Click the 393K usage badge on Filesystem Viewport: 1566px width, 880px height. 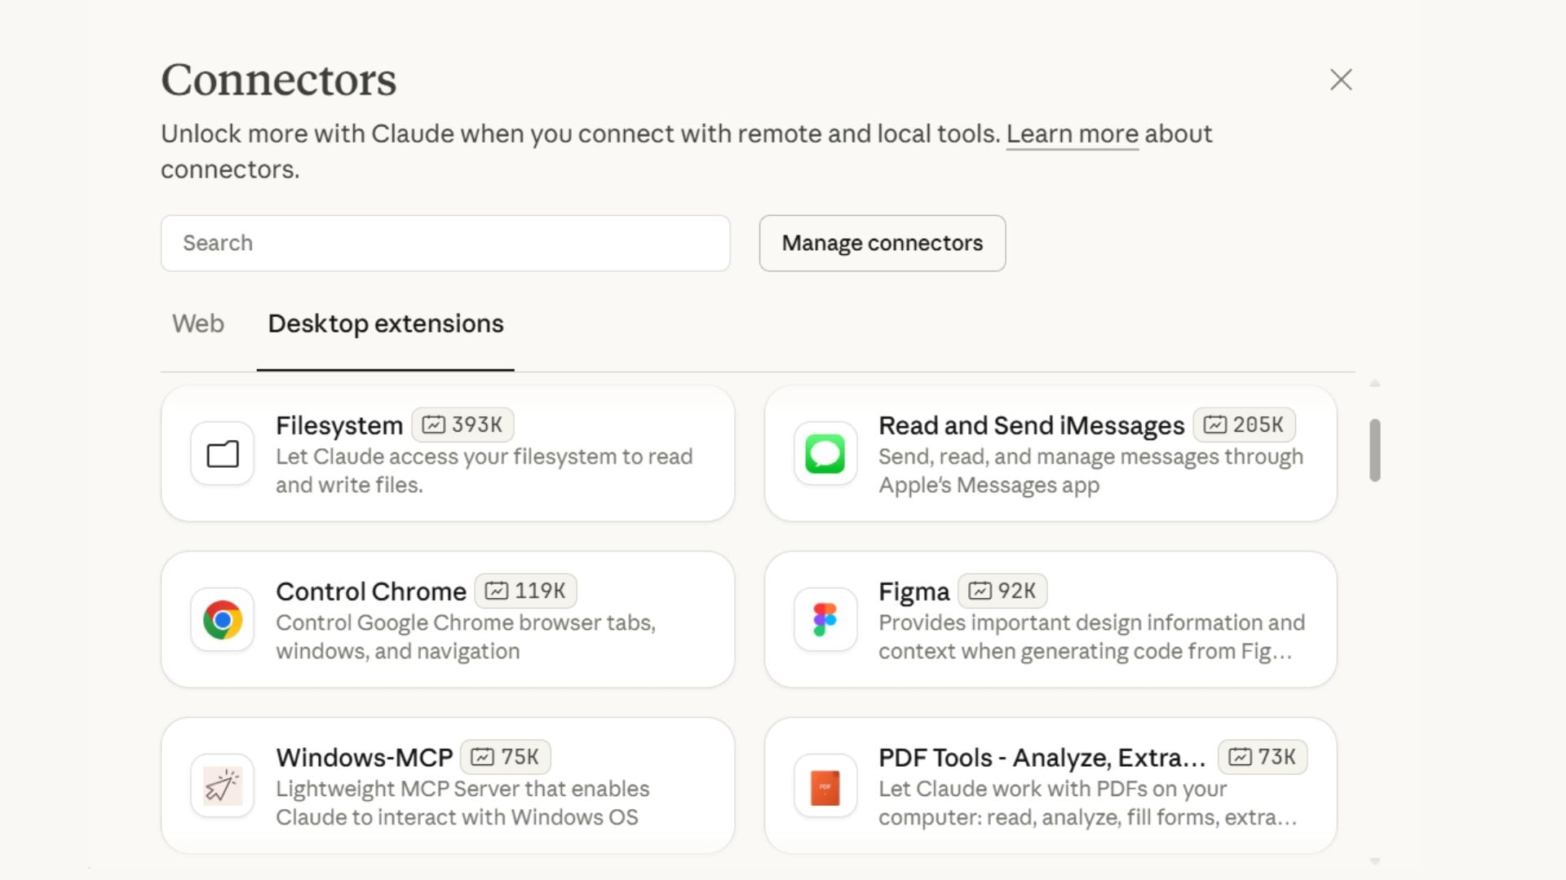tap(462, 425)
